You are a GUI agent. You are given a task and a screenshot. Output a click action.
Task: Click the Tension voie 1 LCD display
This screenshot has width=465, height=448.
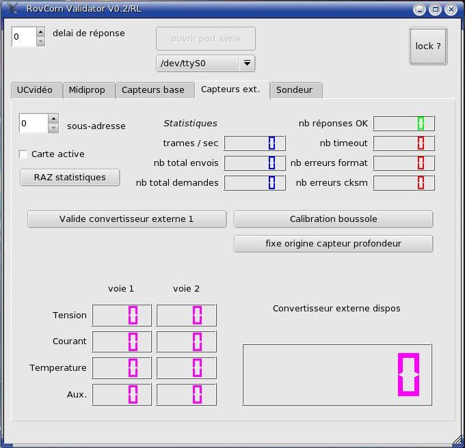[x=122, y=315]
